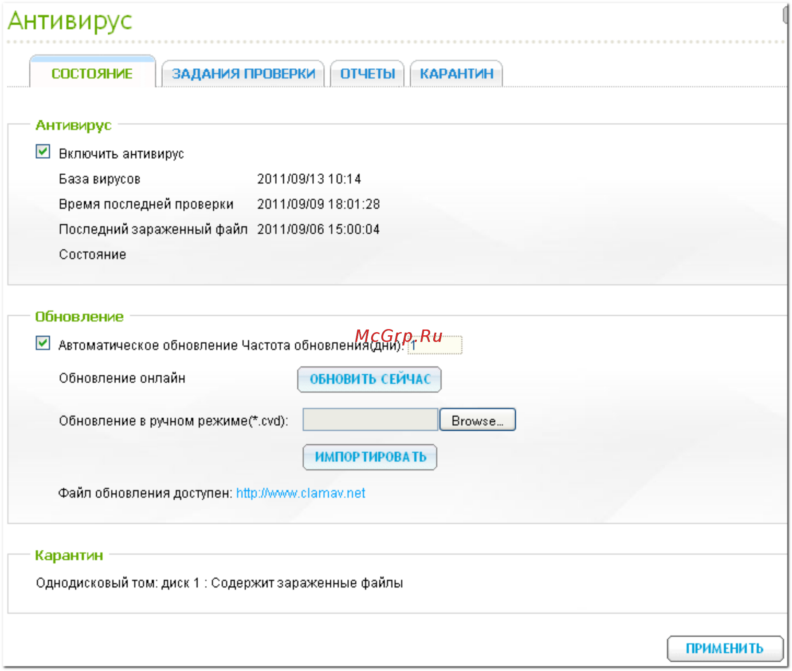Click the База вирусов label
This screenshot has height=671, width=792.
(x=100, y=179)
